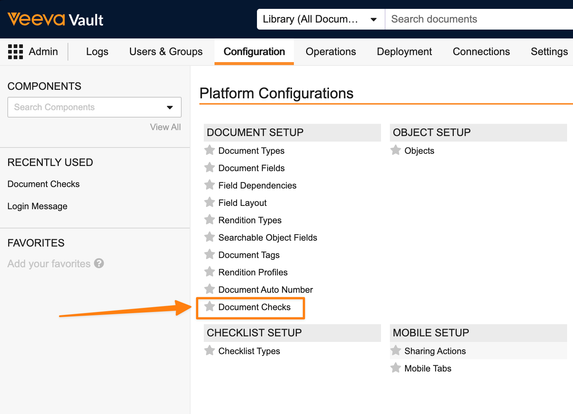Switch to the Connections tab
The height and width of the screenshot is (414, 573).
(481, 52)
